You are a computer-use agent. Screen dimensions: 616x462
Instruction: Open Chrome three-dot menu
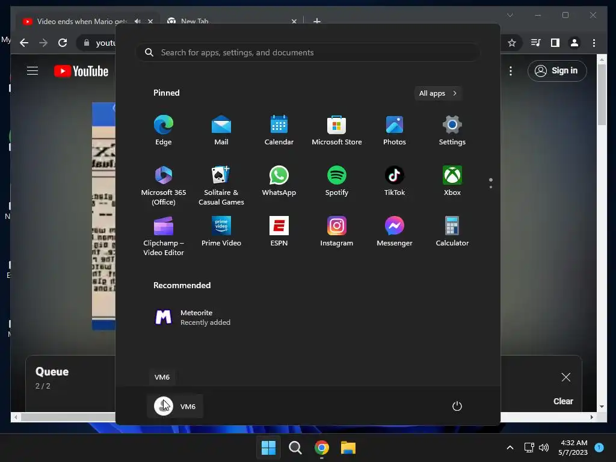[594, 43]
